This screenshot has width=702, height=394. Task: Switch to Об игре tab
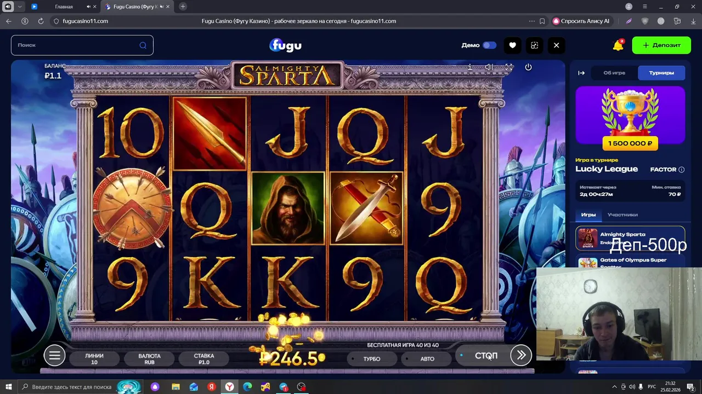click(x=614, y=73)
